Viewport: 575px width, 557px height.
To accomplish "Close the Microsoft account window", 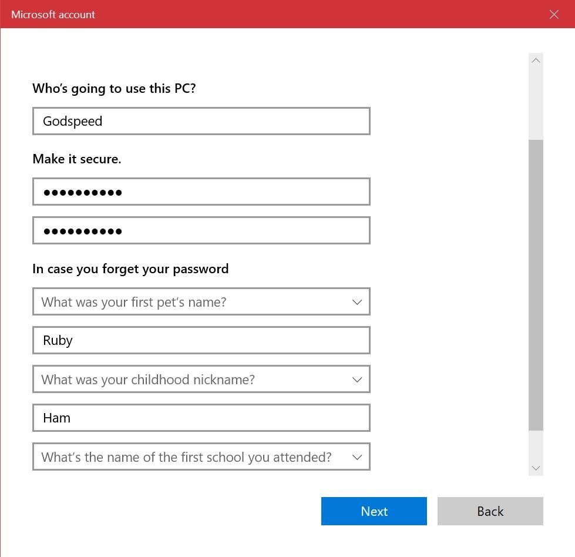I will (x=554, y=14).
